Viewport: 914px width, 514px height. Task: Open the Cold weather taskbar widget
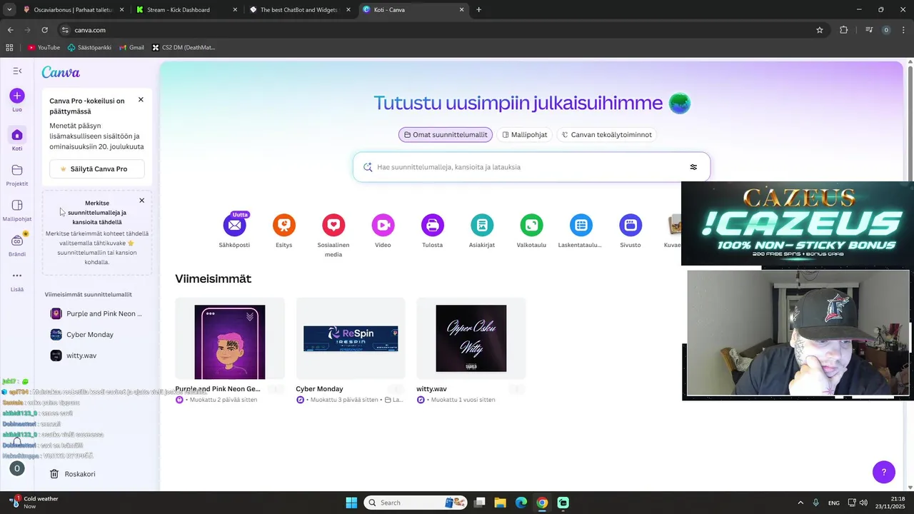[34, 503]
